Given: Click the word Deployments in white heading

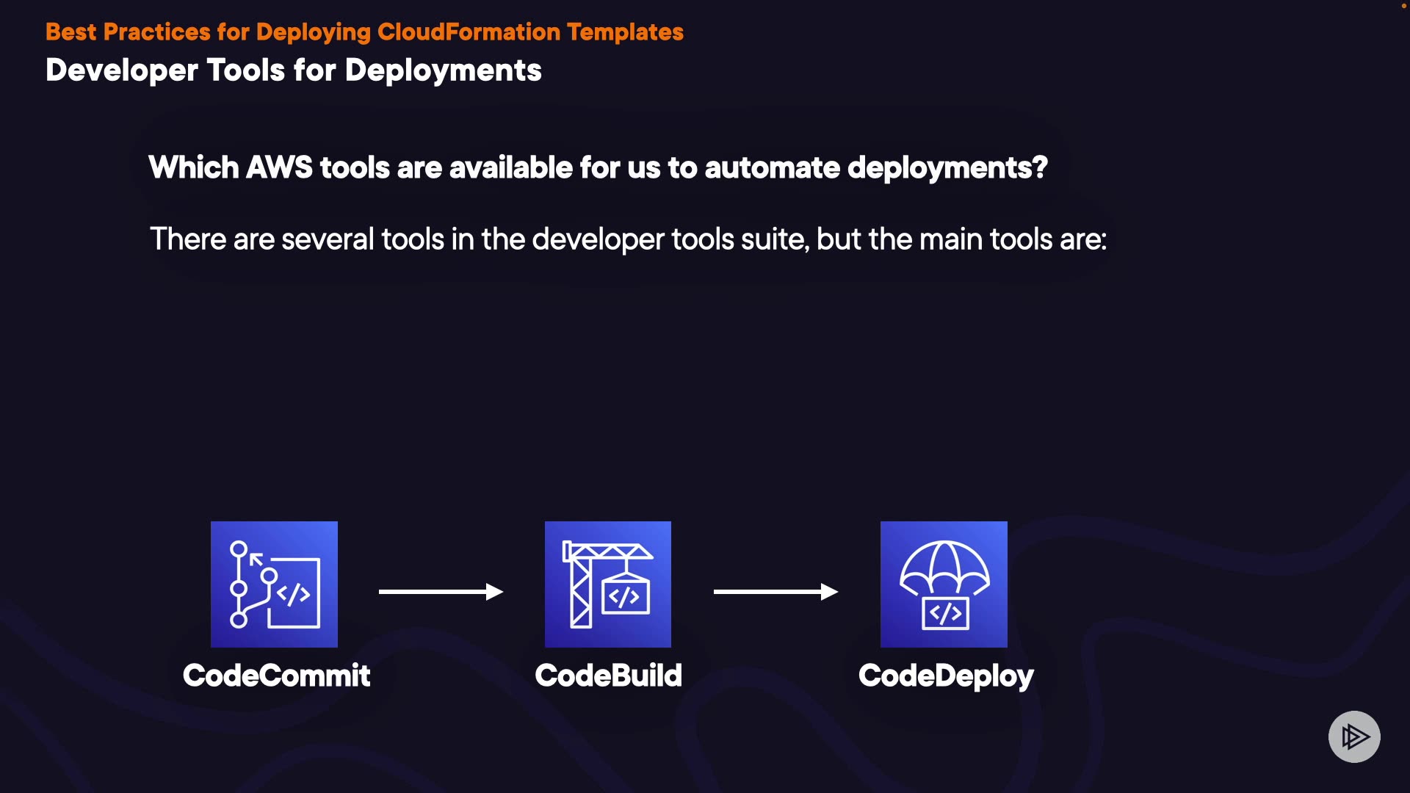Looking at the screenshot, I should [443, 70].
